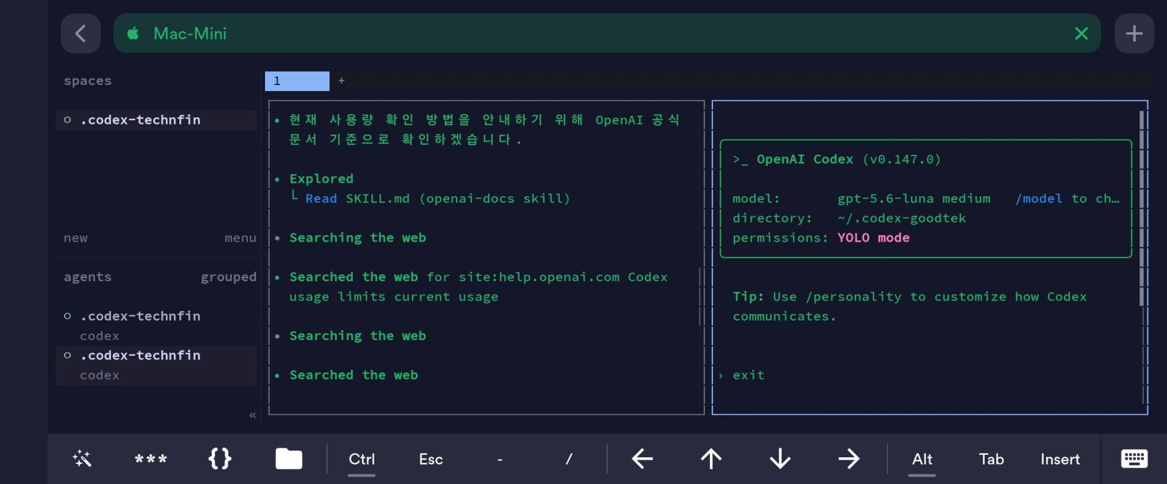Click the 'gpt-5.6-luna medium' model value
Viewport: 1167px width, 484px height.
[914, 199]
